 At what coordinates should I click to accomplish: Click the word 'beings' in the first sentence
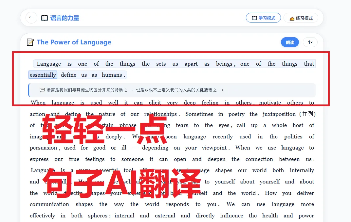tap(224, 64)
